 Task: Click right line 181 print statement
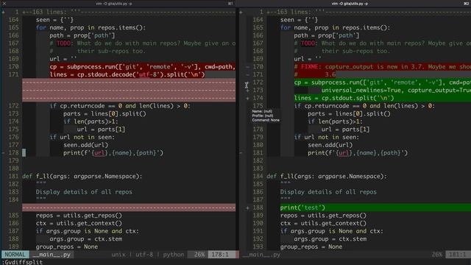click(x=358, y=152)
